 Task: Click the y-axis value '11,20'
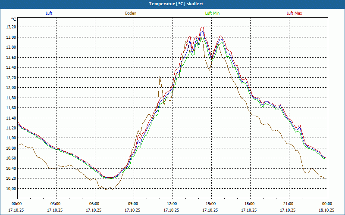[12, 128]
